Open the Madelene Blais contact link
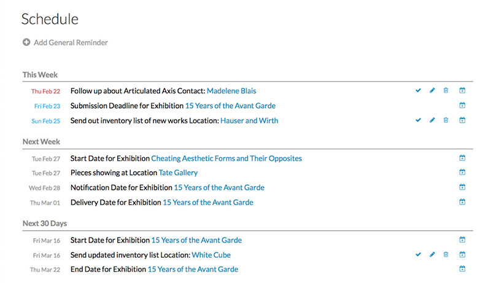 (241, 91)
